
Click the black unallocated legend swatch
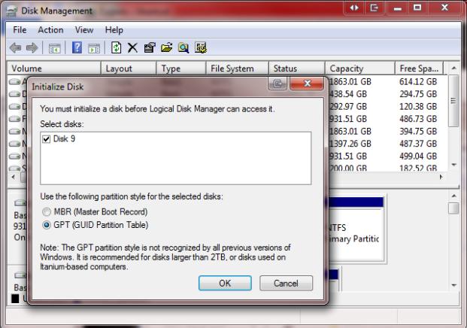15,299
